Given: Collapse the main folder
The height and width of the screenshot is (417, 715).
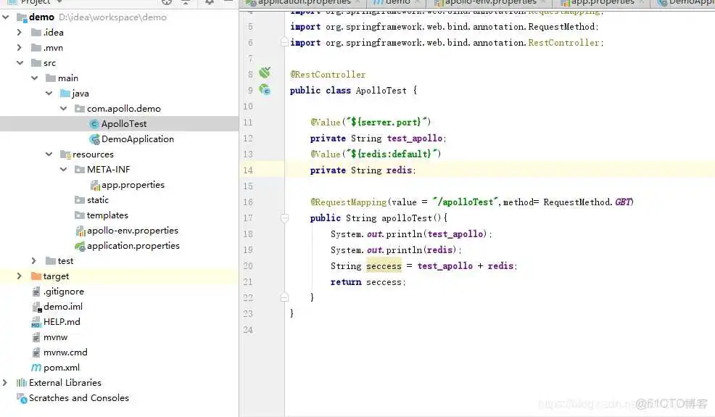Looking at the screenshot, I should tap(34, 78).
